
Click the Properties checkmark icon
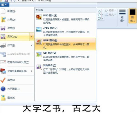3,80
